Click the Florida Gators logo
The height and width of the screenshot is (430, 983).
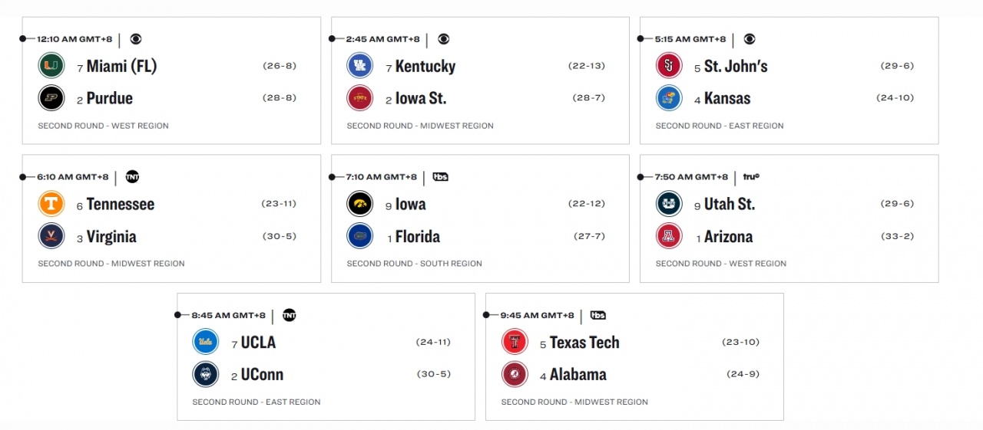[x=360, y=236]
